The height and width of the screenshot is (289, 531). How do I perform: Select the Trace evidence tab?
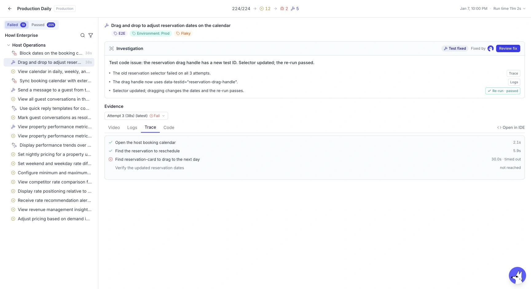pos(150,127)
